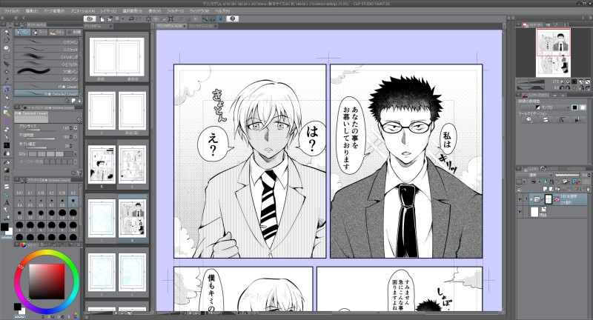This screenshot has width=593, height=320.
Task: Toggle the blue snap to grid icon
Action: pos(220,19)
